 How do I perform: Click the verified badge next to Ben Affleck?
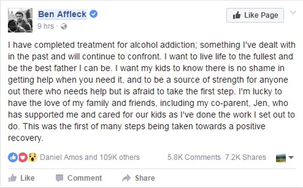coord(94,14)
